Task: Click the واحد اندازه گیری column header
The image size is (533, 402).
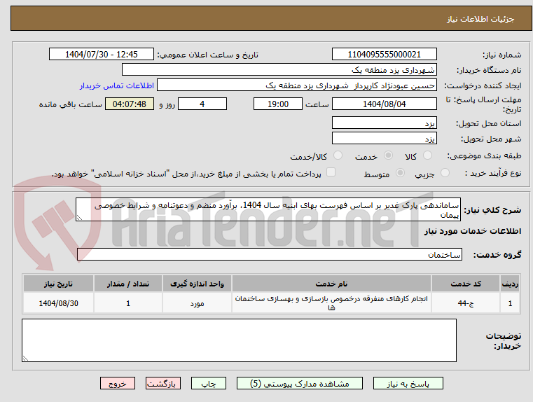Action: click(197, 284)
